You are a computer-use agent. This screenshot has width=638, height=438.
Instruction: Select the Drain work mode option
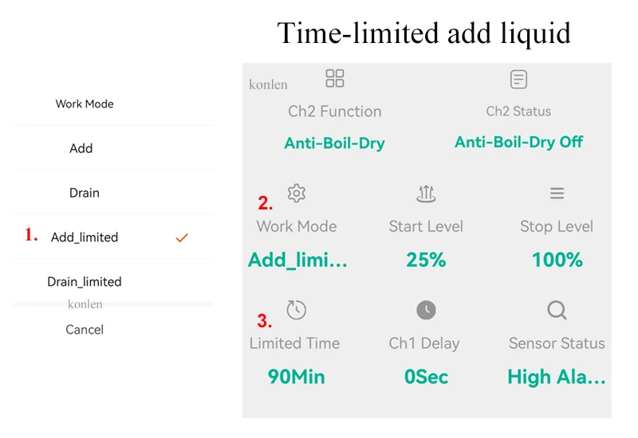click(85, 193)
